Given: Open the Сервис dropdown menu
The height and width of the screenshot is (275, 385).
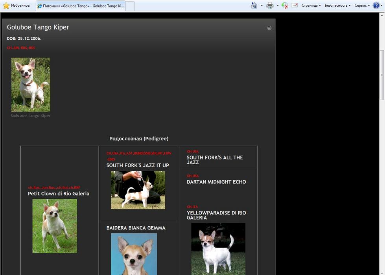Looking at the screenshot, I should coord(362,5).
